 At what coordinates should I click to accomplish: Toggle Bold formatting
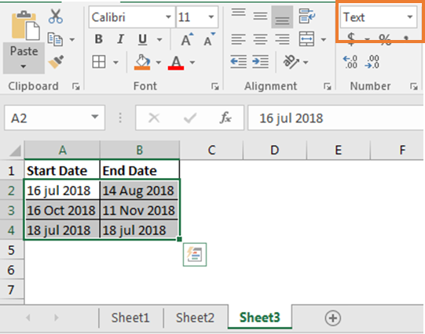(99, 39)
